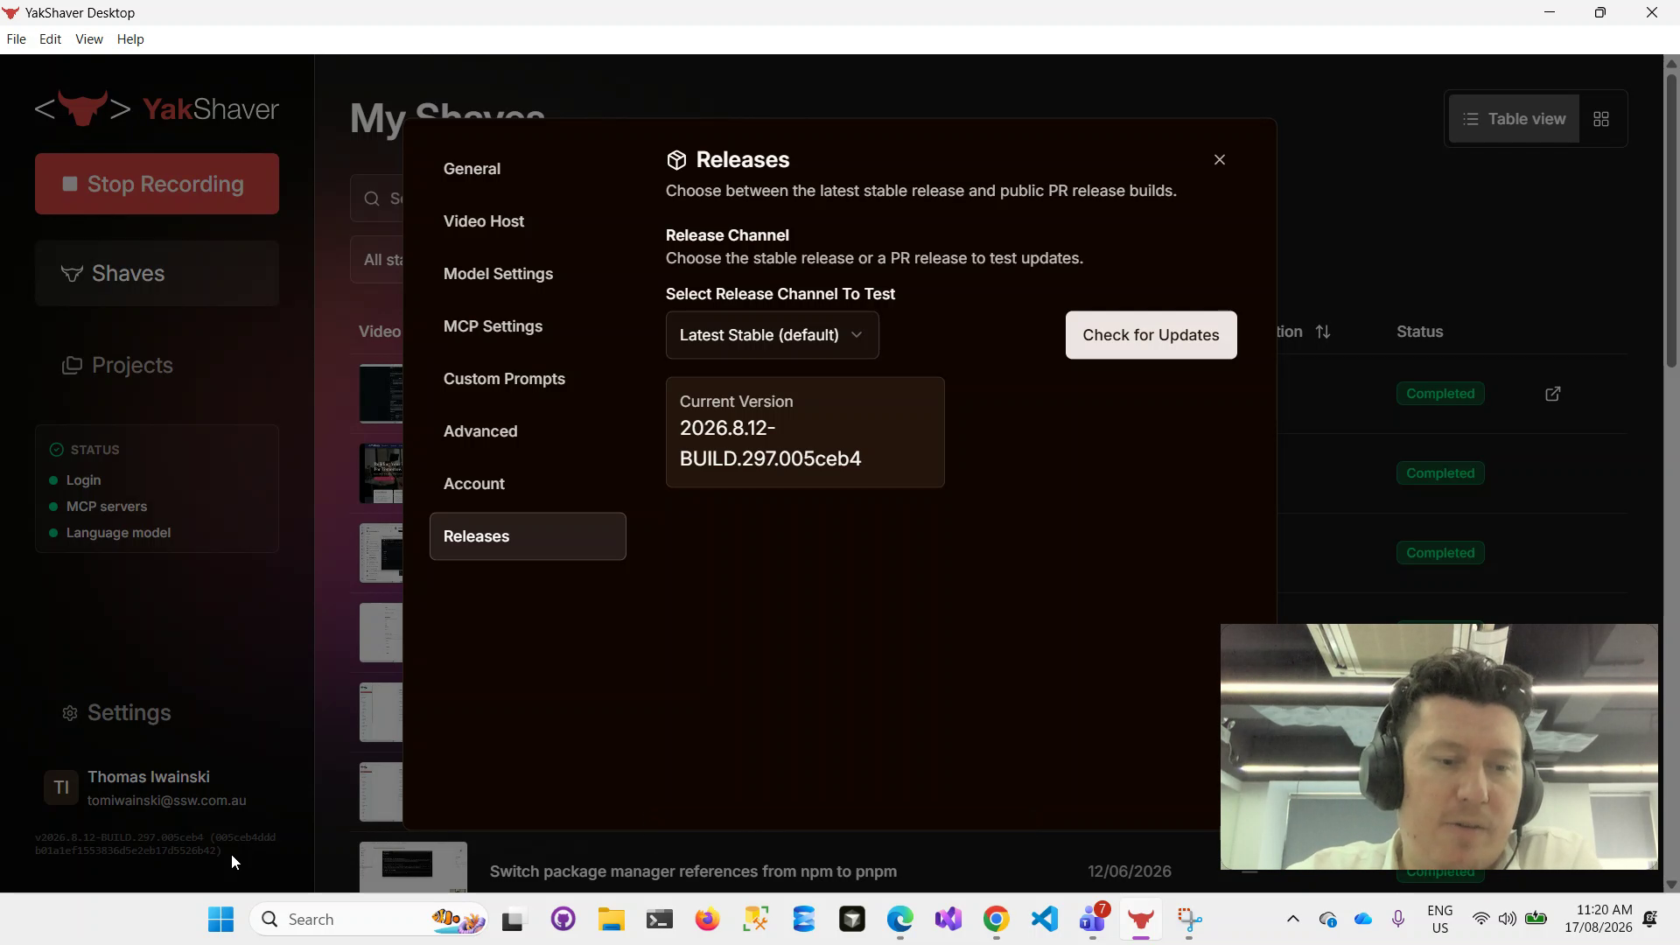Open OneDrive cloud tray icon
This screenshot has height=945, width=1680.
(1363, 920)
